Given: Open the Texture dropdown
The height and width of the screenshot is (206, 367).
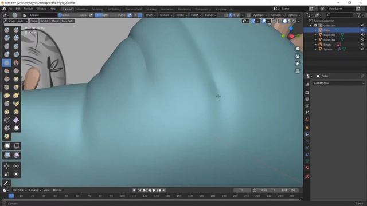Looking at the screenshot, I should coord(166,15).
